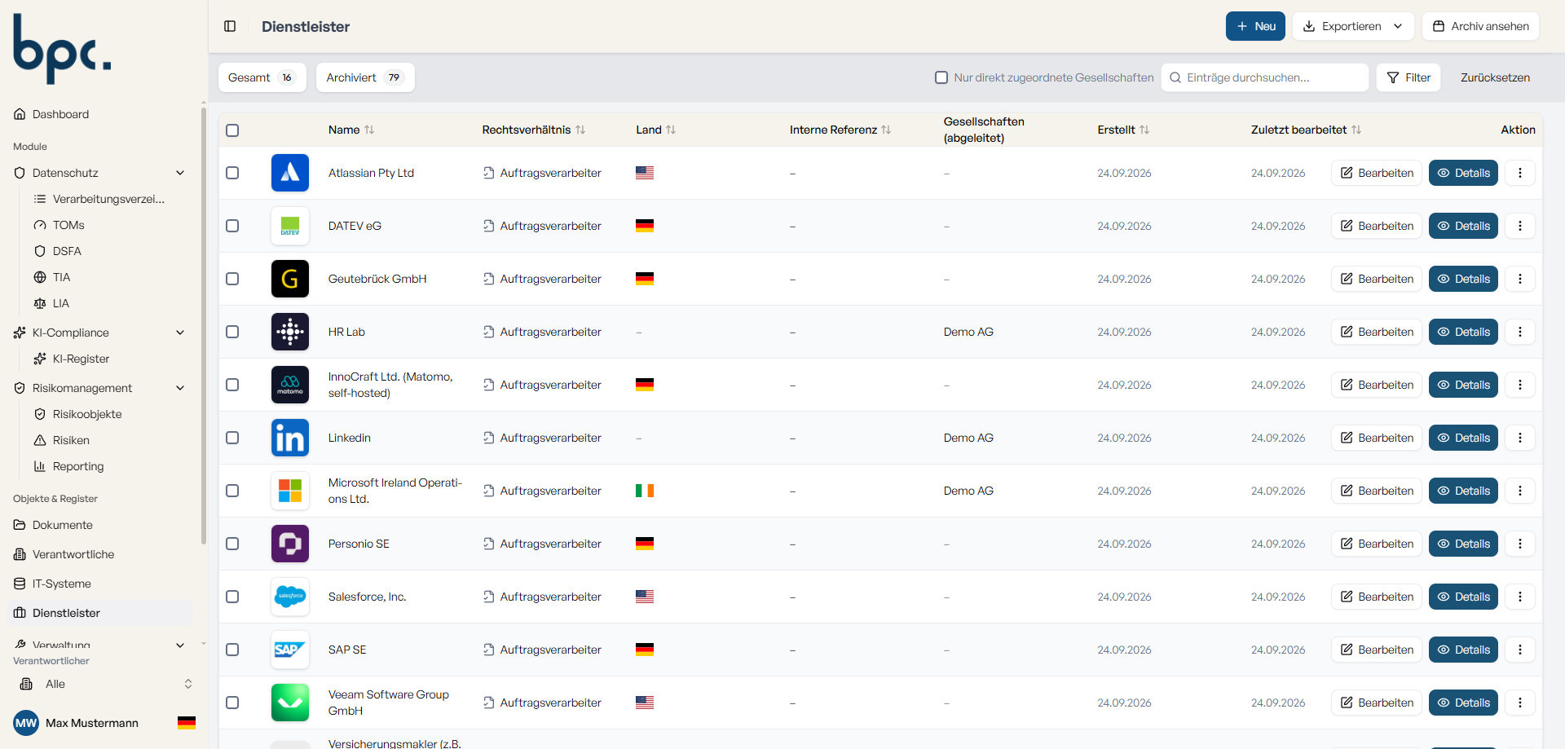The height and width of the screenshot is (749, 1565).
Task: Open Risiken in the sidebar
Action: (x=71, y=440)
